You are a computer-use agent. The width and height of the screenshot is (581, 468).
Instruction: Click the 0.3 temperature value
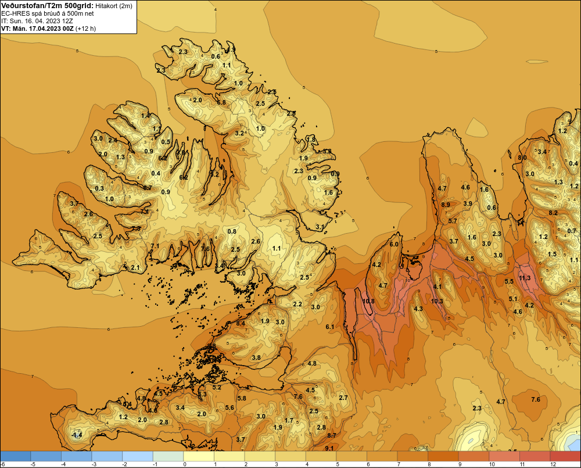[x=99, y=188]
